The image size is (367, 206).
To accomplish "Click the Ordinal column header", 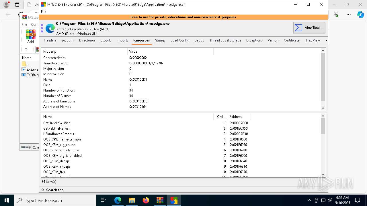I will point(220,117).
